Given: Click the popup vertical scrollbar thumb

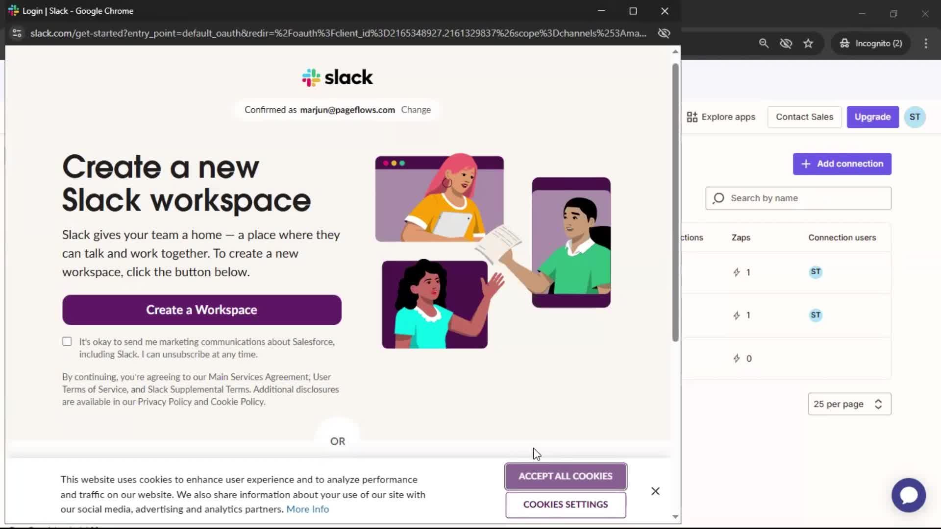Looking at the screenshot, I should 675,203.
